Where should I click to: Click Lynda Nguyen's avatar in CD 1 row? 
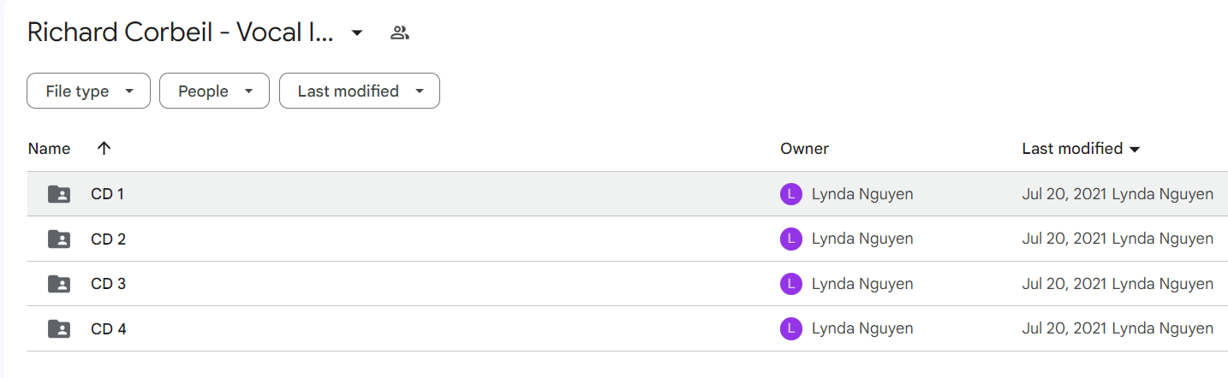pyautogui.click(x=791, y=194)
